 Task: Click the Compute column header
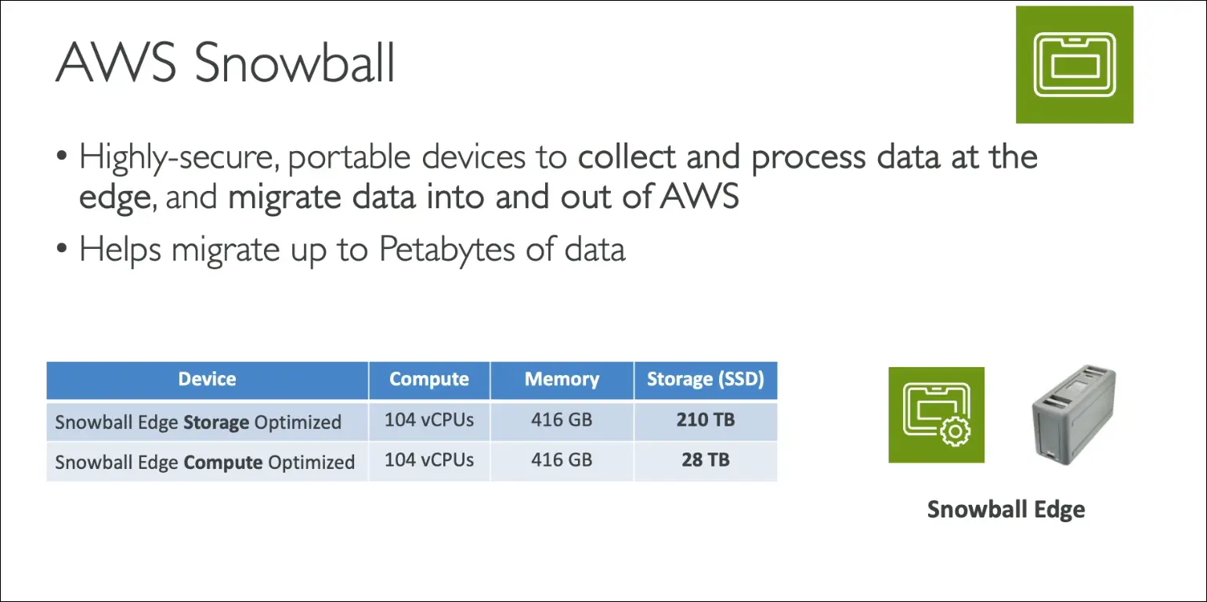(428, 380)
